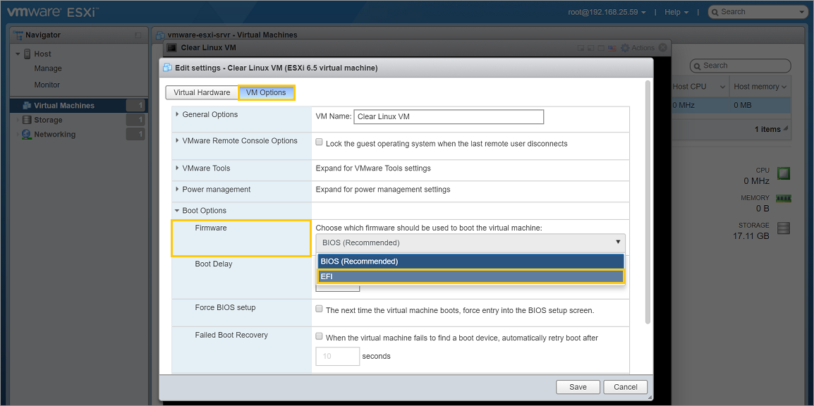This screenshot has width=814, height=406.
Task: Enable locking guest OS on remote disconnect
Action: [x=320, y=142]
